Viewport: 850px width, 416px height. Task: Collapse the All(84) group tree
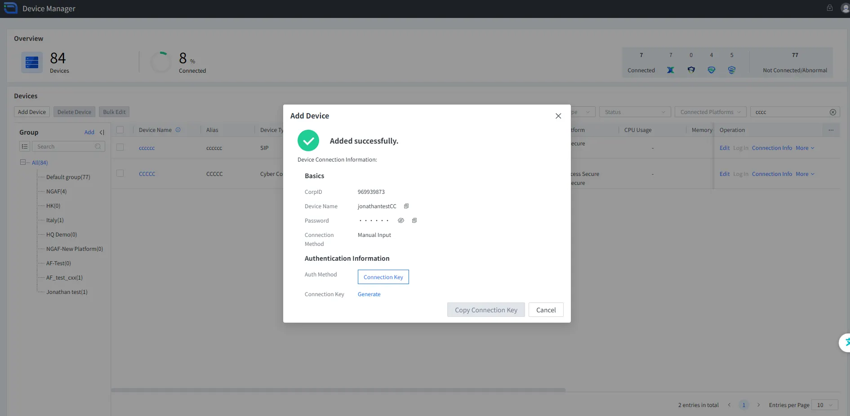[23, 162]
